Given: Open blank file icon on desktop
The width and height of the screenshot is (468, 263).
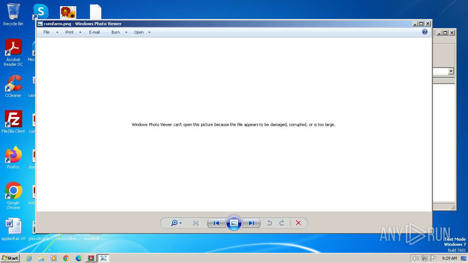Looking at the screenshot, I should (95, 12).
